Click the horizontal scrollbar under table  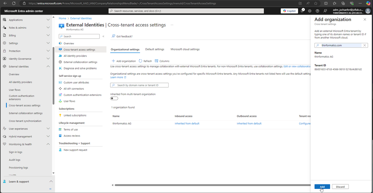213,185
